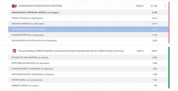Click the 4.311 vote count
This screenshot has width=178, height=91.
(155, 24)
